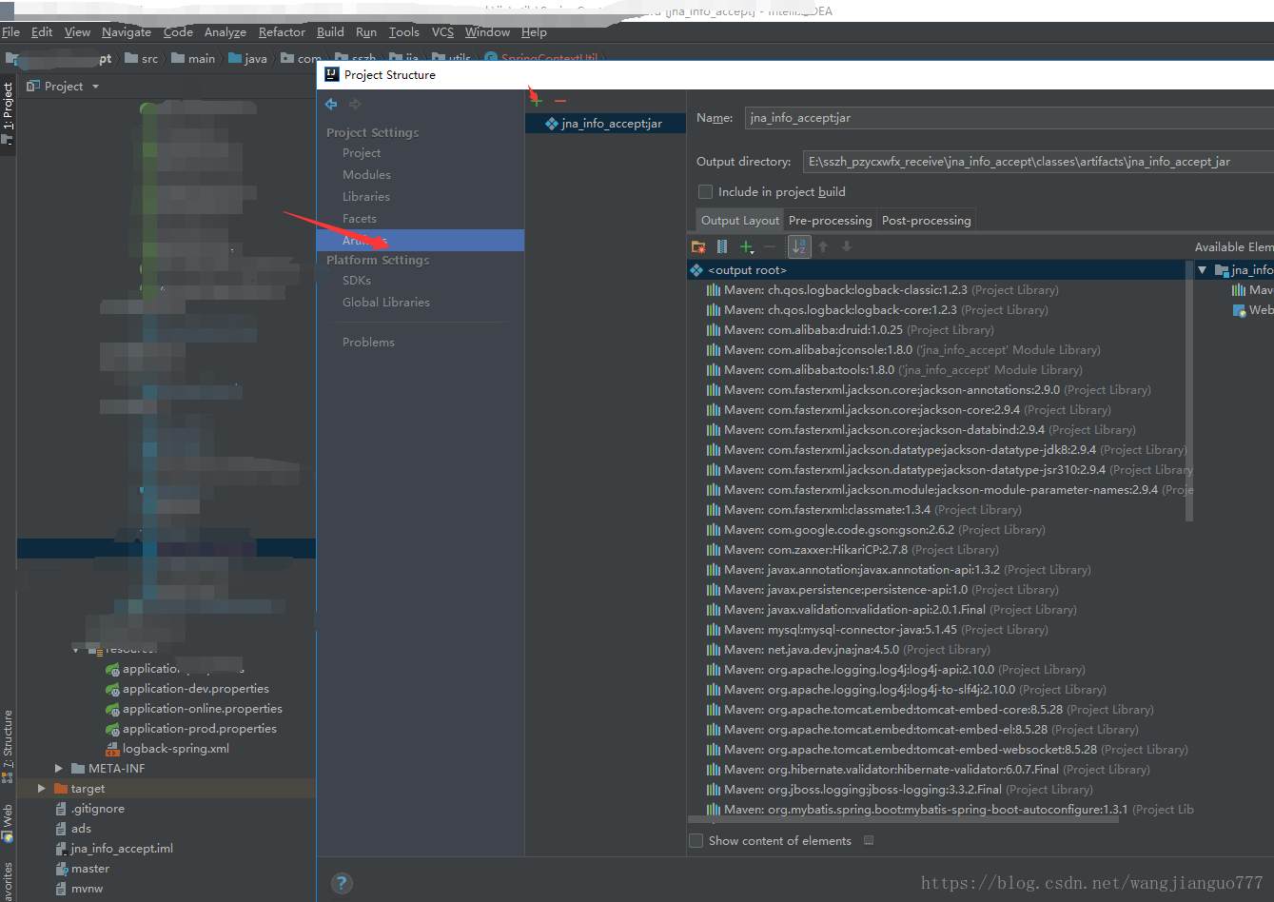The width and height of the screenshot is (1274, 902).
Task: Check the Show content of elements checkbox
Action: 696,840
